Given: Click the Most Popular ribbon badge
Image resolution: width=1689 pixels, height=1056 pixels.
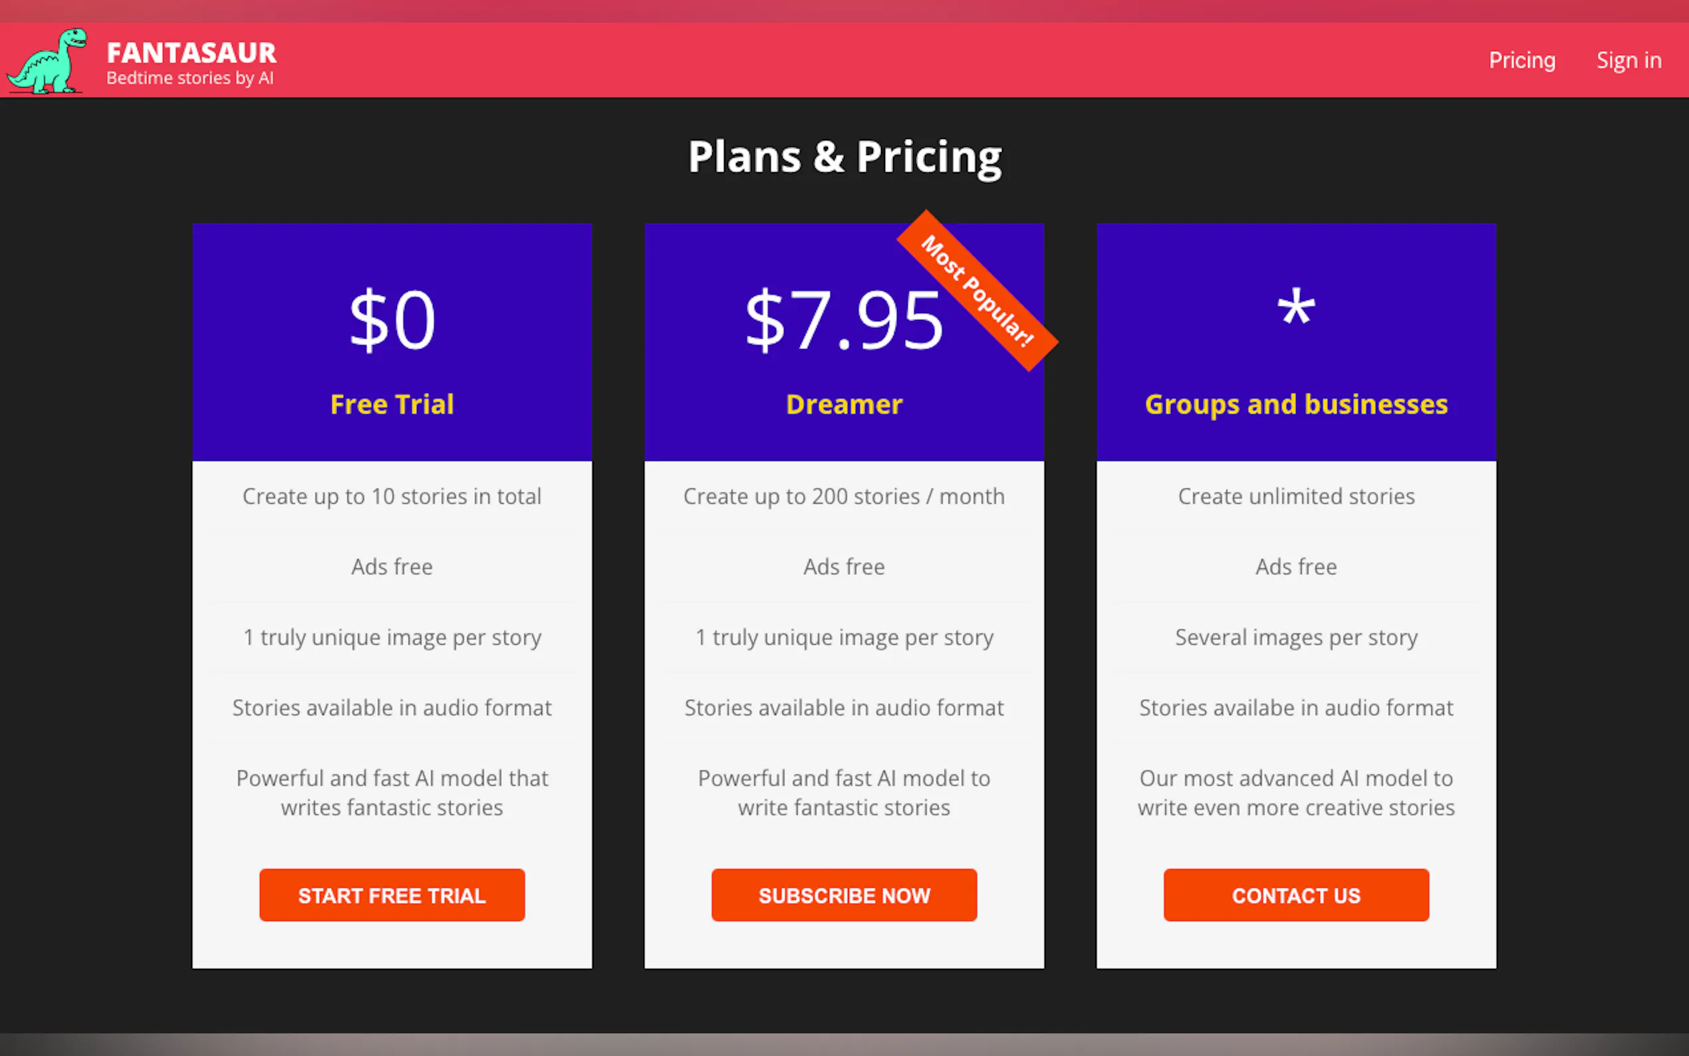Looking at the screenshot, I should 977,291.
